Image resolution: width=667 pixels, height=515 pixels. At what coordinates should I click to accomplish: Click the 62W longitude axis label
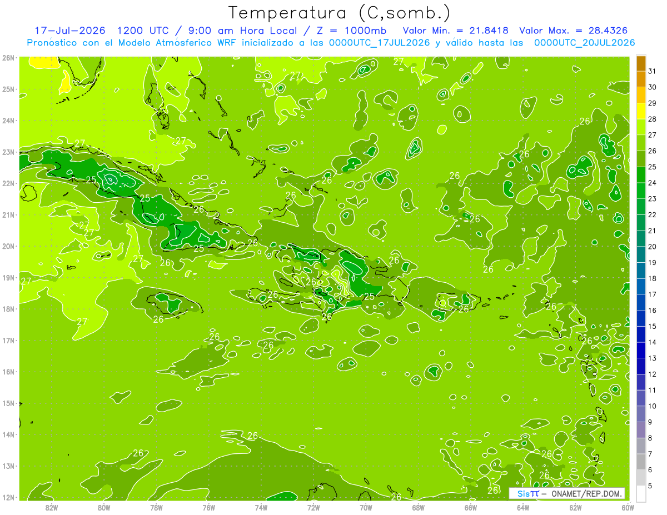pyautogui.click(x=575, y=507)
